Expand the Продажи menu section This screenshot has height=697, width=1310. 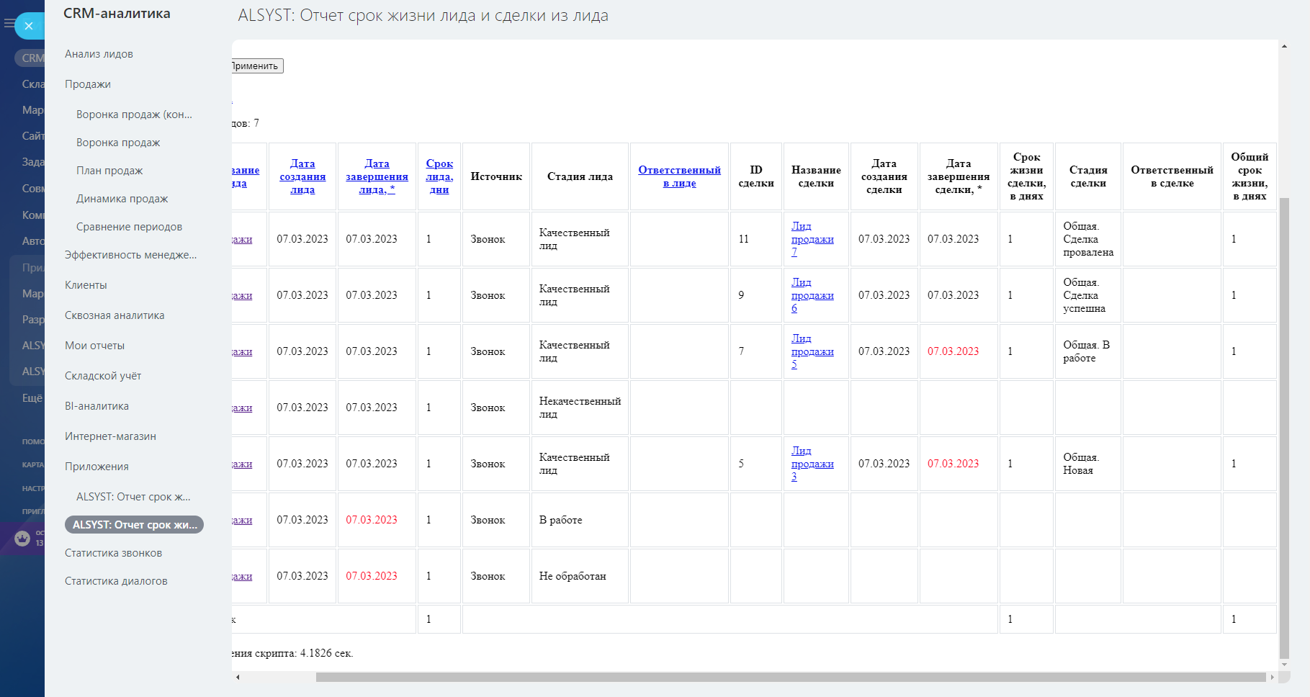pos(88,84)
